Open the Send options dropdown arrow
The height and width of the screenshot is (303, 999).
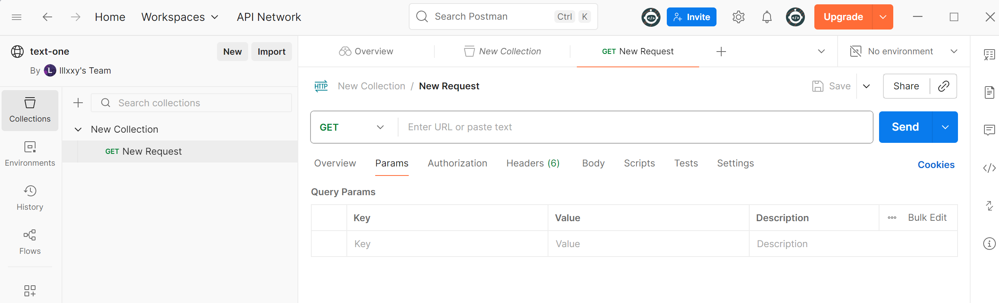click(x=945, y=127)
